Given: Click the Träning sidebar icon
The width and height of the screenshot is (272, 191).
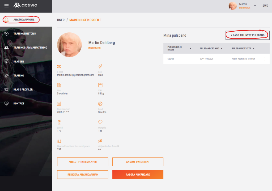Looking at the screenshot, I should pyautogui.click(x=7, y=75).
